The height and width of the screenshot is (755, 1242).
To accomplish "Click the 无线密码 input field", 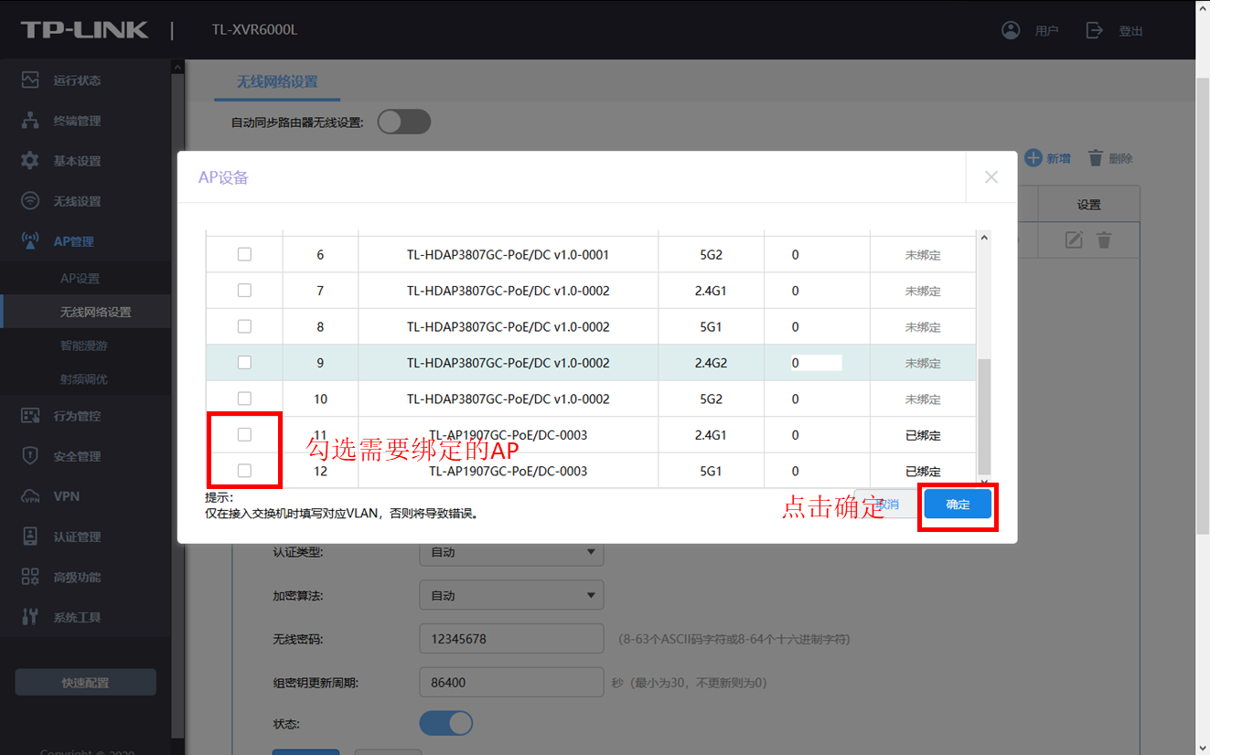I will (511, 639).
